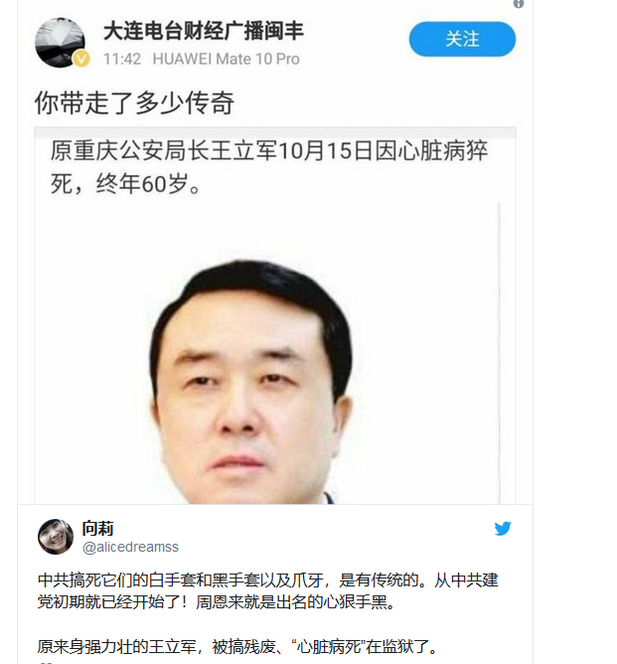Select the 你带走了多少传奇 post text
The image size is (617, 664).
pyautogui.click(x=134, y=103)
